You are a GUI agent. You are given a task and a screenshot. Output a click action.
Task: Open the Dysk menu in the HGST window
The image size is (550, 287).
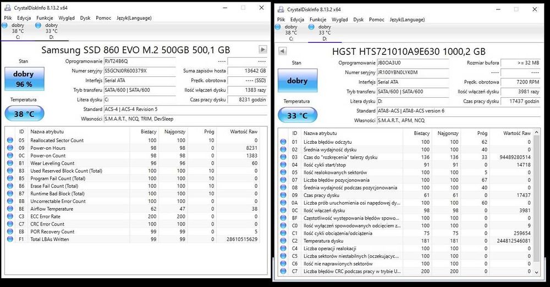[x=359, y=20]
